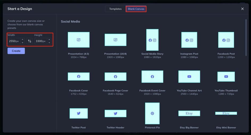Close the Start a Design dialog
Screen dimensions: 251x135
242,9
